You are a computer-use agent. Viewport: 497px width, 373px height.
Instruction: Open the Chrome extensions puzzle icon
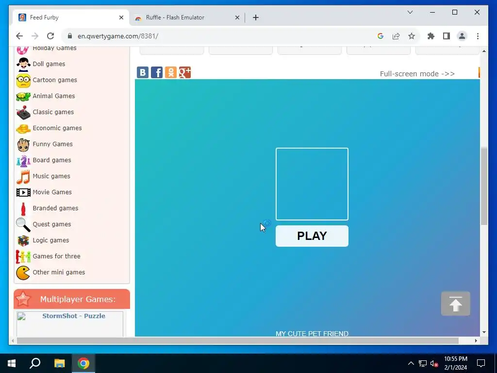pos(431,36)
